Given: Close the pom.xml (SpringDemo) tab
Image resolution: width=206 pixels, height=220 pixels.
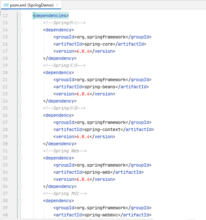Looking at the screenshot, I should pyautogui.click(x=57, y=5).
